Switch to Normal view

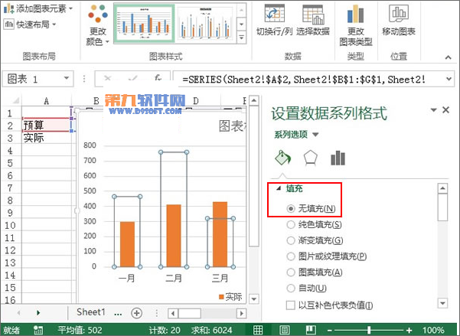(x=258, y=330)
